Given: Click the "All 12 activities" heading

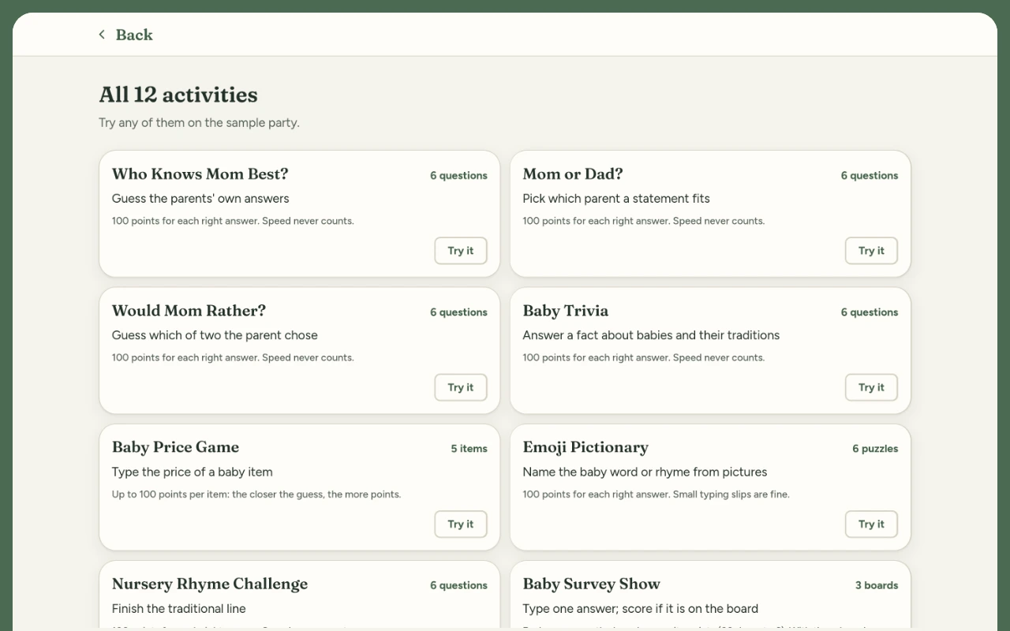Looking at the screenshot, I should tap(178, 95).
